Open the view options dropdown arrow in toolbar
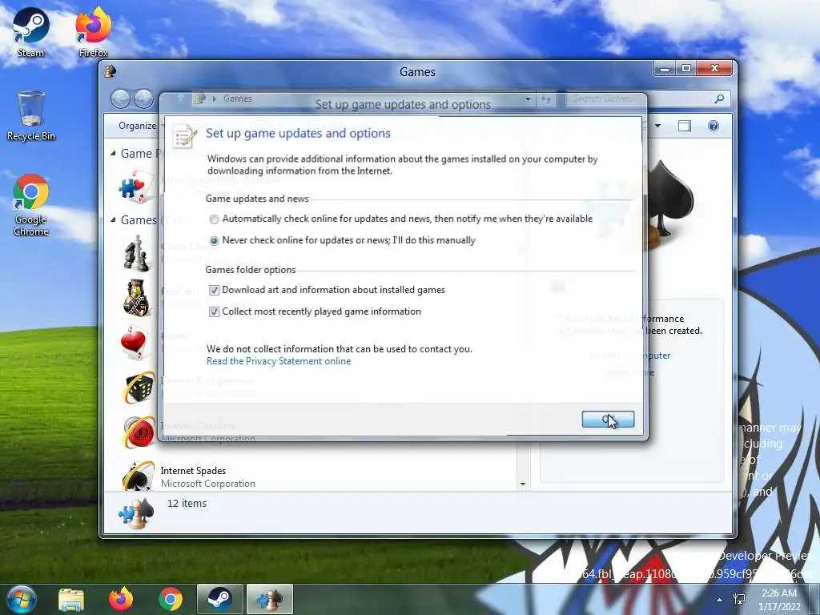This screenshot has height=615, width=820. [x=658, y=126]
